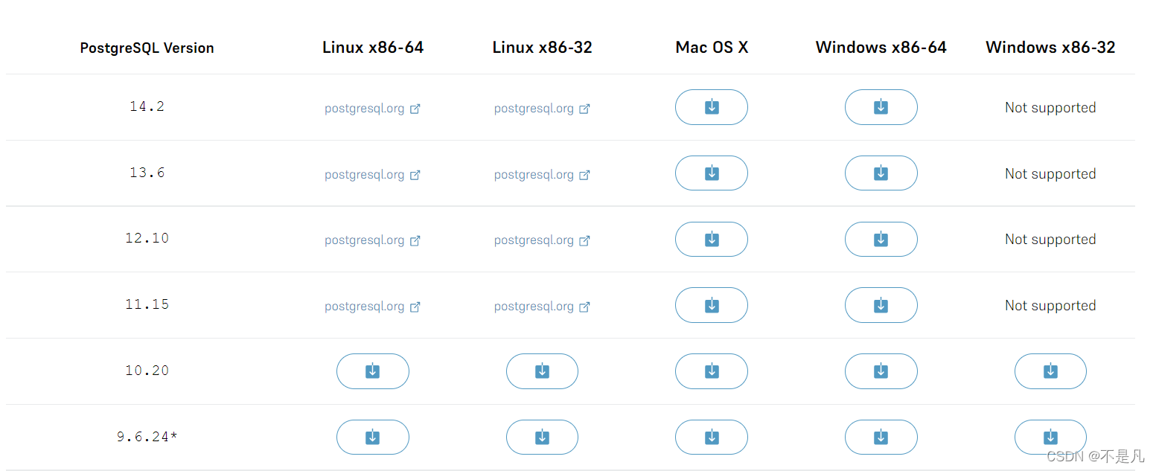This screenshot has height=471, width=1156.
Task: Download PostgreSQL 9.6.24 for Windows x86-64
Action: pos(881,437)
